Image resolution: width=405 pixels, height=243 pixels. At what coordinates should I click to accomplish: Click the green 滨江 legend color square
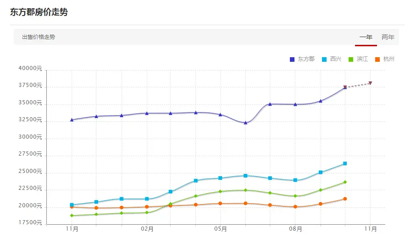[351, 59]
